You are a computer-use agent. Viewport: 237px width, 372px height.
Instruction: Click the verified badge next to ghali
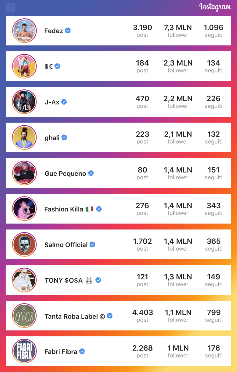64,137
